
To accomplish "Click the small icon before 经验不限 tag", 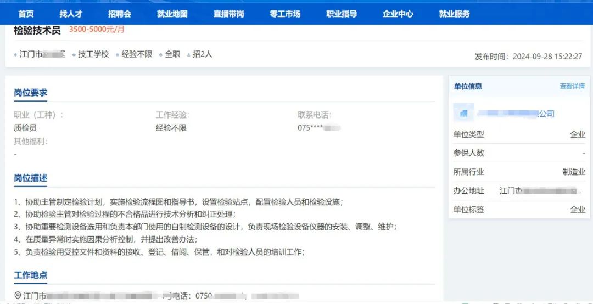I will tap(117, 55).
